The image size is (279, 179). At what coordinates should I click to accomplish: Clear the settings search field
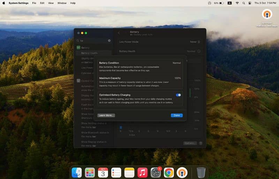point(109,40)
